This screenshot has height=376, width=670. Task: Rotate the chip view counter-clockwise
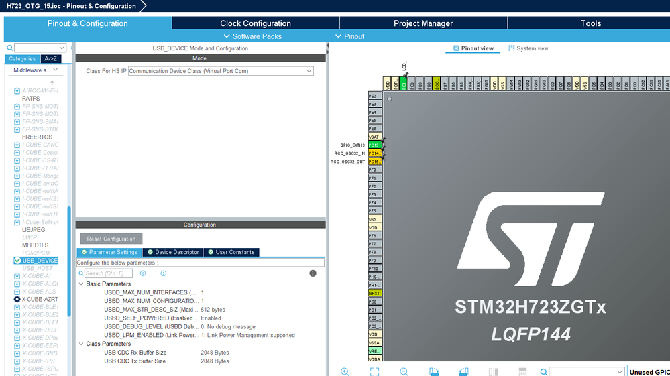[463, 372]
